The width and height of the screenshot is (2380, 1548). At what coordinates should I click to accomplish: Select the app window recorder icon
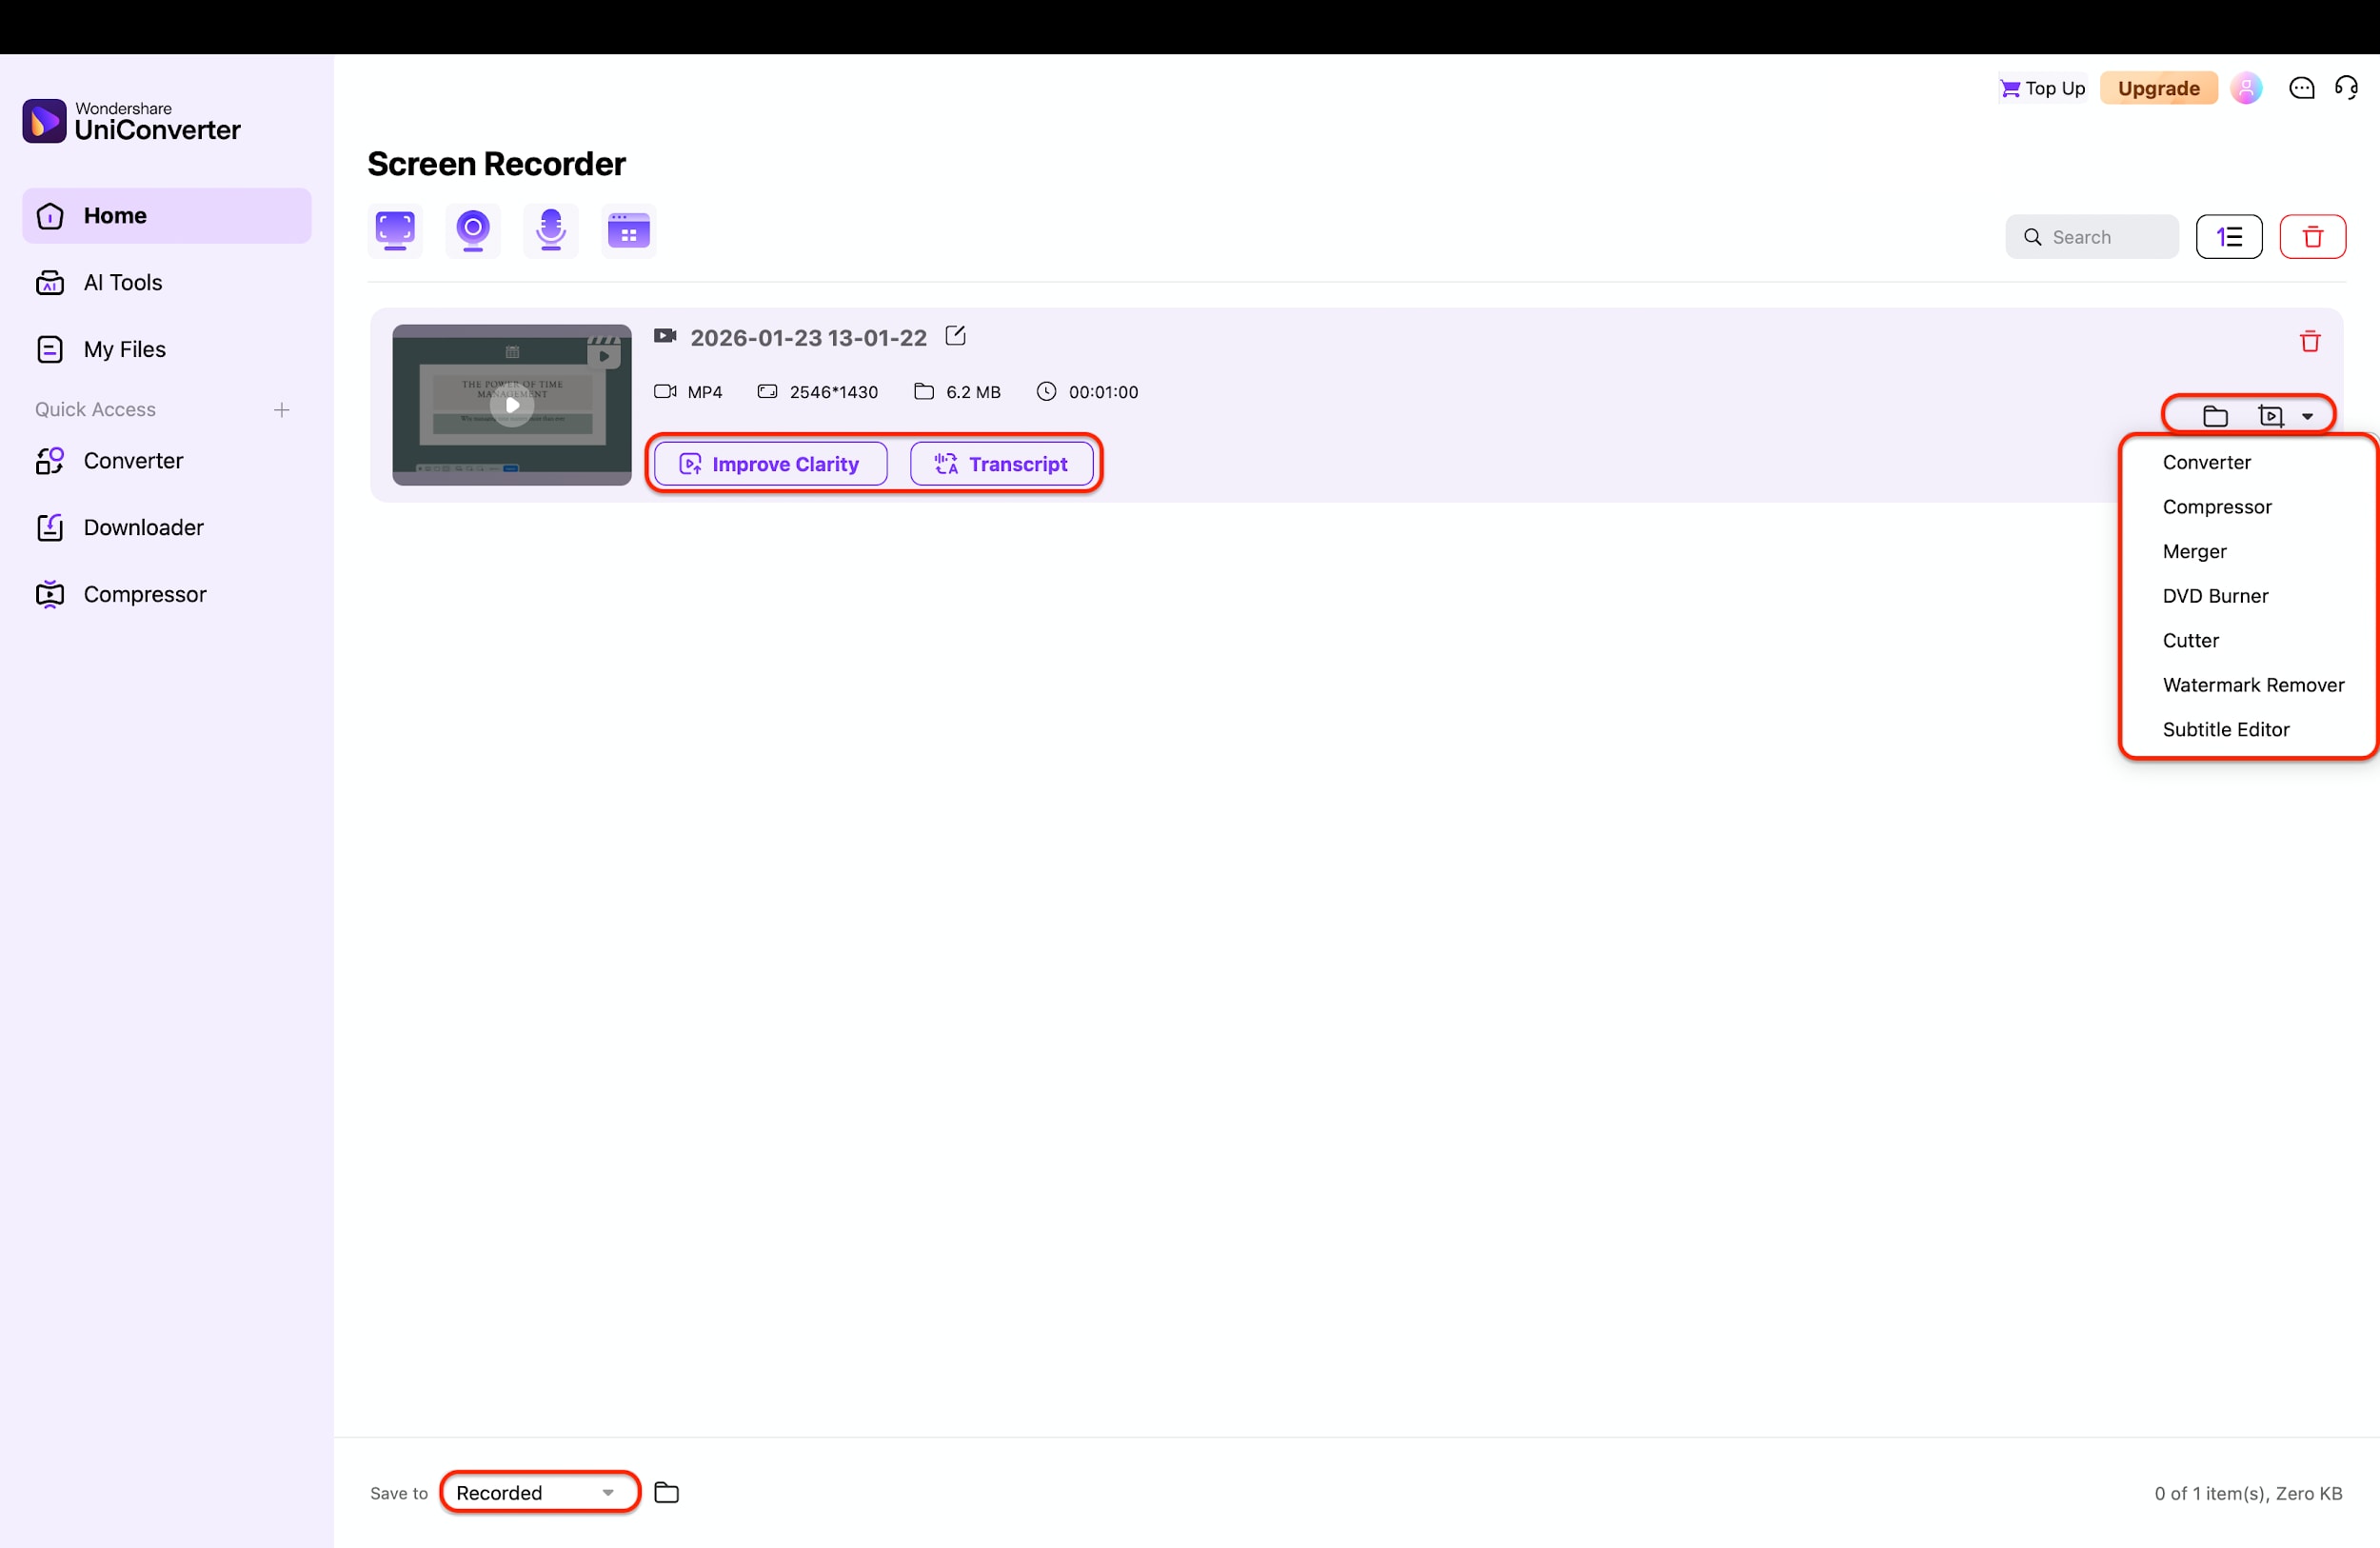pyautogui.click(x=629, y=230)
